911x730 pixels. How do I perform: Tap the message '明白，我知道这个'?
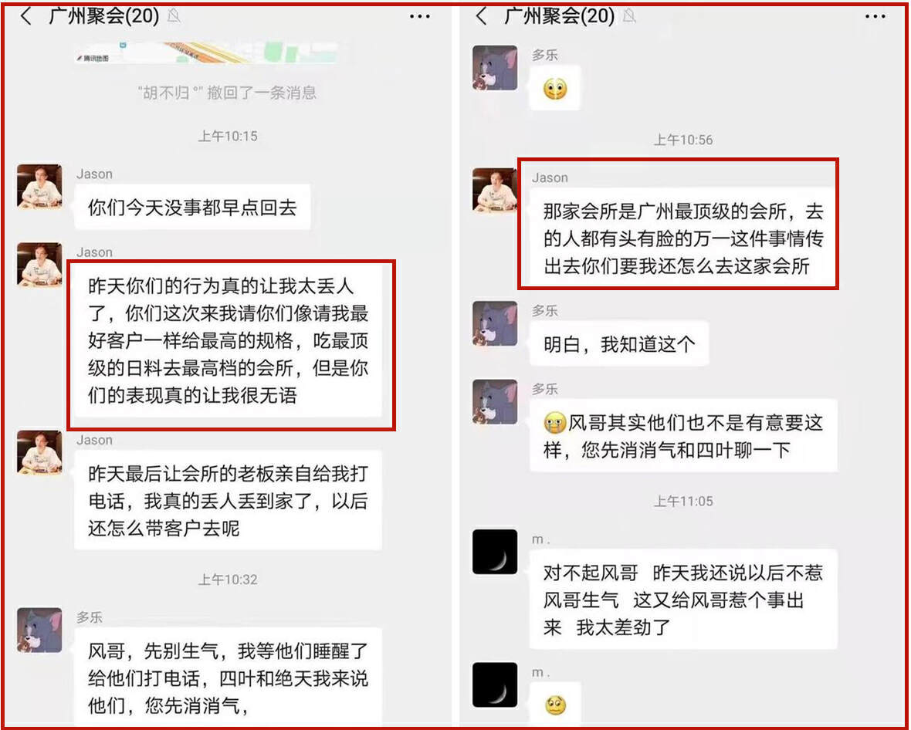[619, 344]
